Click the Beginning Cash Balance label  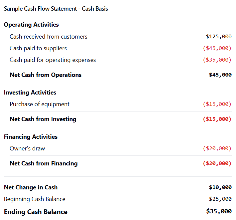click(x=35, y=199)
